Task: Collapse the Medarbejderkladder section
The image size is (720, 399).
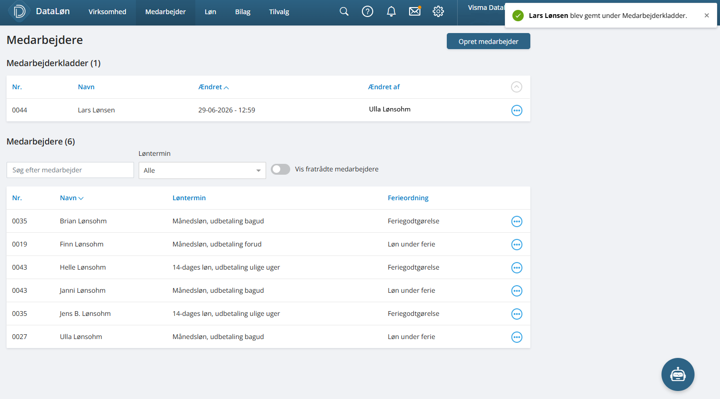Action: click(517, 87)
